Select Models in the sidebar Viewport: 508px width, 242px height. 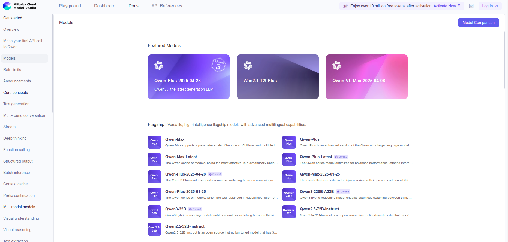coord(25,58)
